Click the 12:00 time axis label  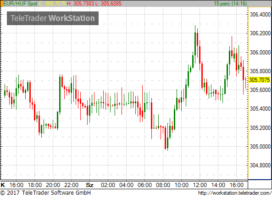click(200, 185)
